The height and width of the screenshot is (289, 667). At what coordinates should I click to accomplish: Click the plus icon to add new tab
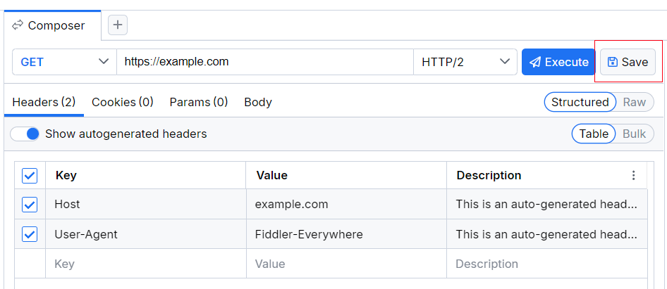pos(118,25)
